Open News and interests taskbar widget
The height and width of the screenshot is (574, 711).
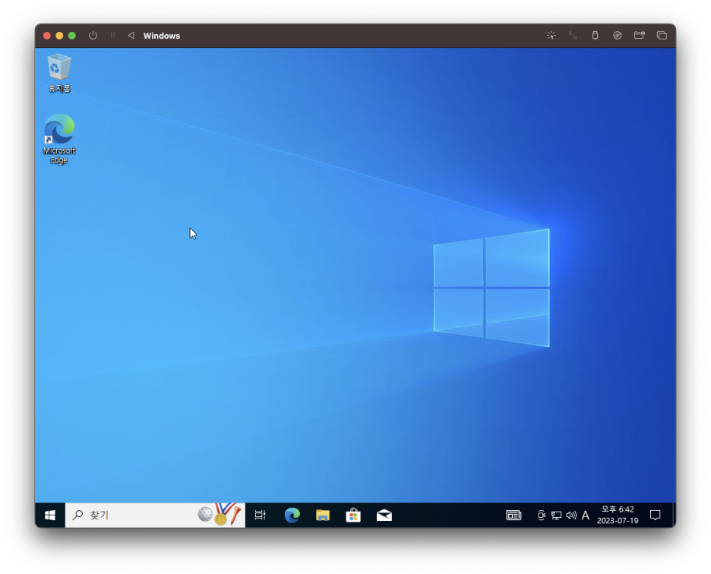pos(513,515)
